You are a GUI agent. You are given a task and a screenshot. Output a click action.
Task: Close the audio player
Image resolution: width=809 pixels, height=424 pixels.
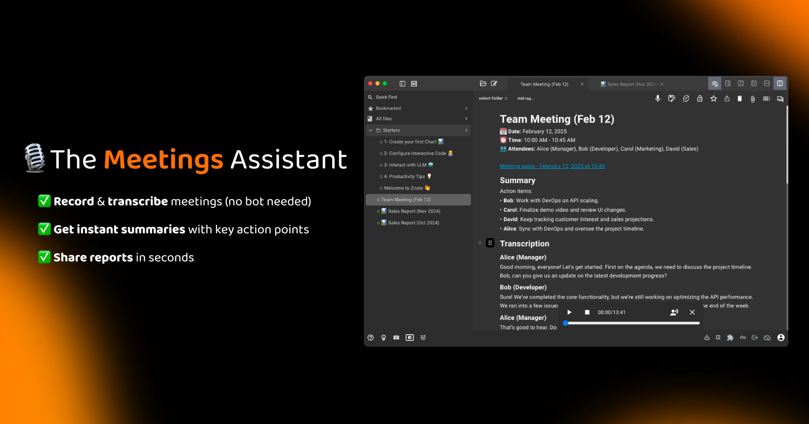coord(692,312)
